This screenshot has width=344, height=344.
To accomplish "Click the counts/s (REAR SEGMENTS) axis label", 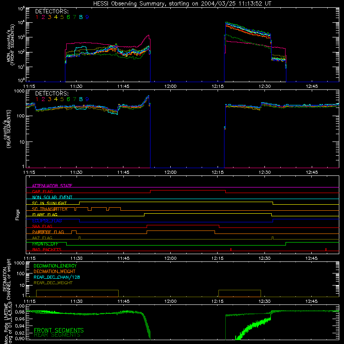I will (x=7, y=129).
